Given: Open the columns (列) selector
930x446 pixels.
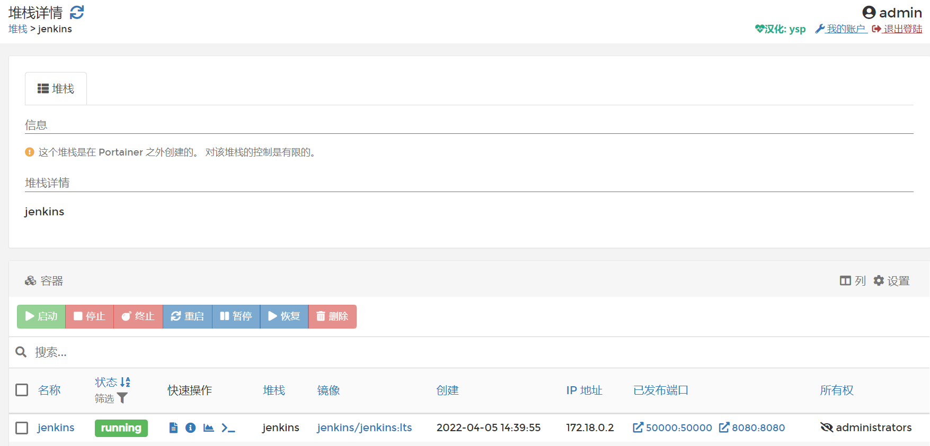Looking at the screenshot, I should (853, 281).
